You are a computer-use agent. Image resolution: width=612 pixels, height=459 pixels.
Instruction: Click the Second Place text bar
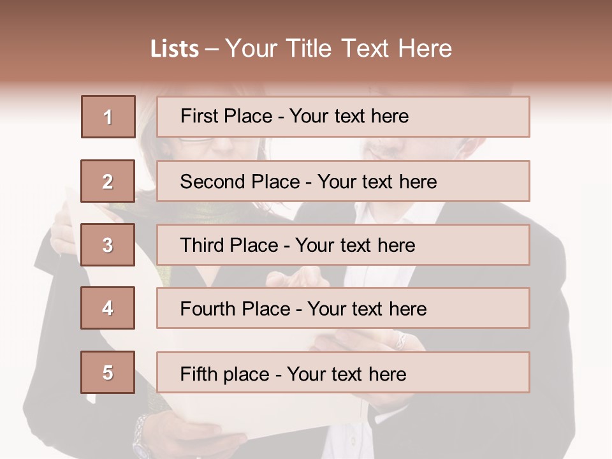(343, 181)
